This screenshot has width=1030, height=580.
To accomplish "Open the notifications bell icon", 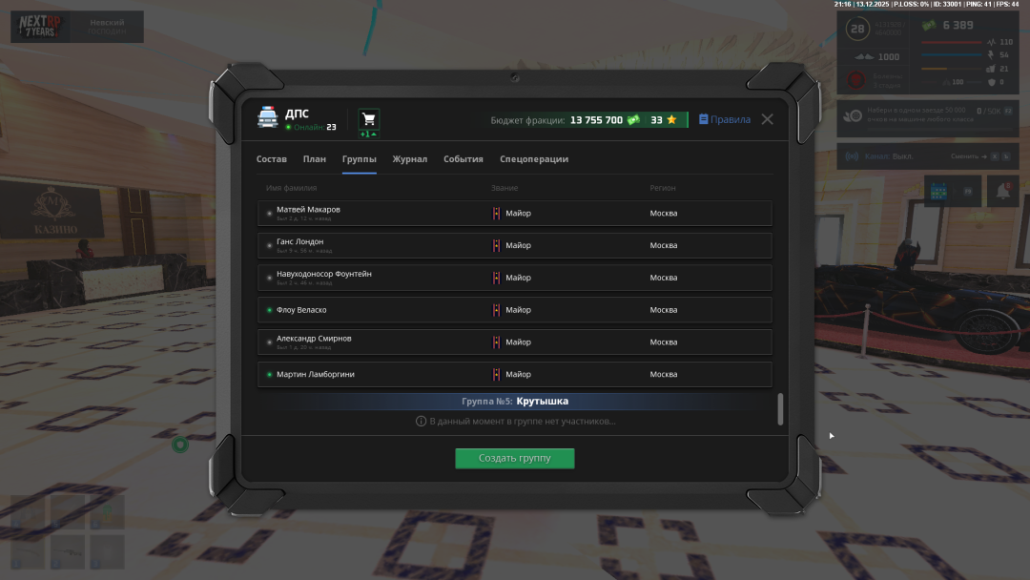I will tap(1002, 191).
